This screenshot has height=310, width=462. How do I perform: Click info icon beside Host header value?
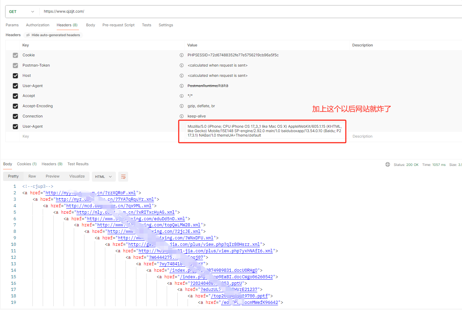pos(181,76)
